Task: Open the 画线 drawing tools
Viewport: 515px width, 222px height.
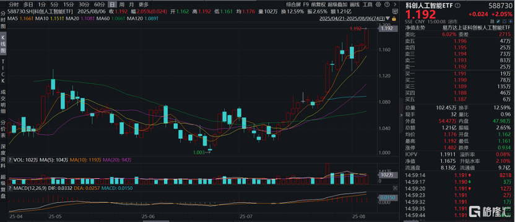Action: [355, 4]
